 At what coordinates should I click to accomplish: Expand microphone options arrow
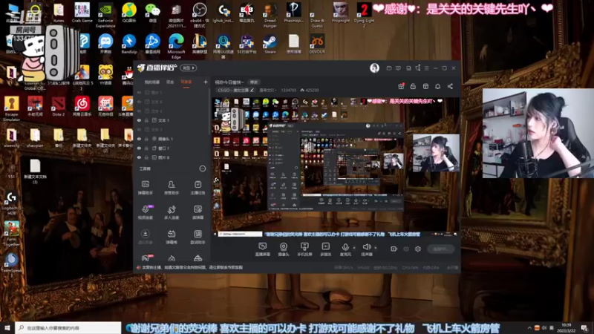354,248
